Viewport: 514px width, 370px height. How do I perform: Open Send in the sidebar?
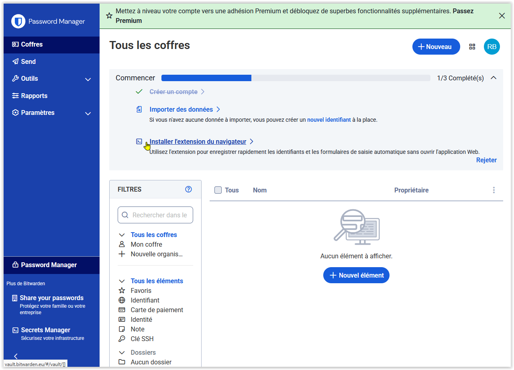(51, 61)
